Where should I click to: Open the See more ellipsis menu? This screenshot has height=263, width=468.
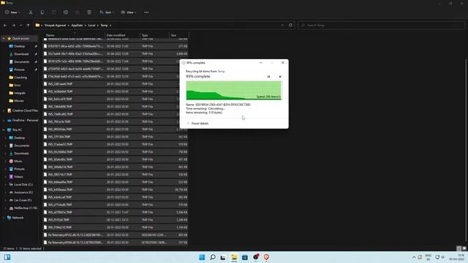tap(146, 12)
